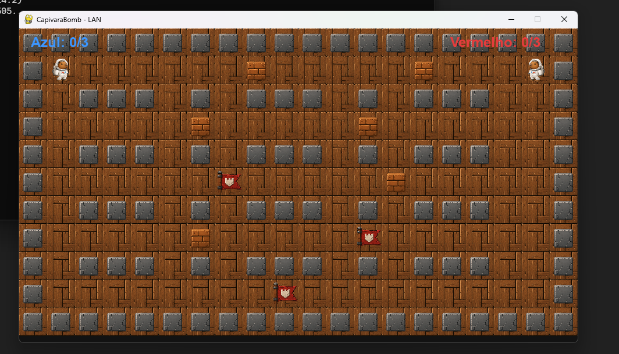The image size is (619, 354).
Task: Click the CapivaraBomb - LAN window title
Action: [x=69, y=19]
